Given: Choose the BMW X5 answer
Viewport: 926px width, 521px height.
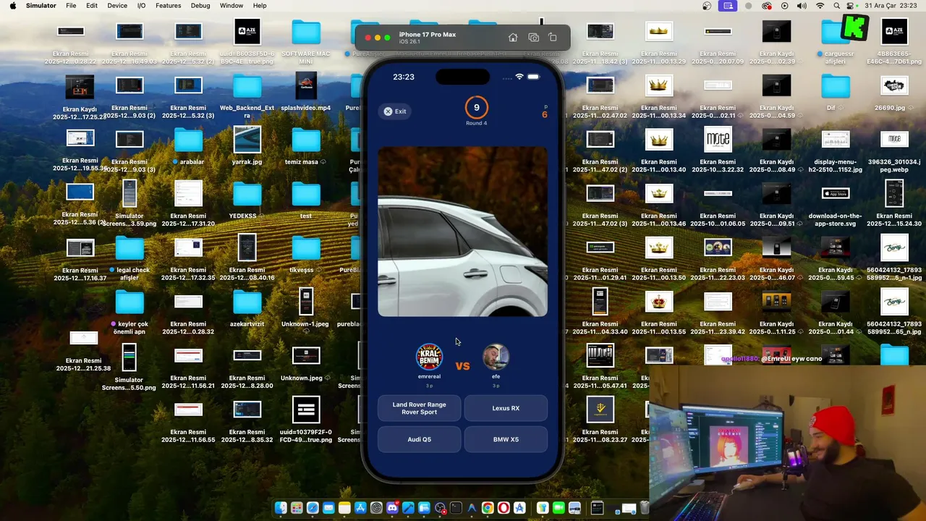Looking at the screenshot, I should click(506, 439).
